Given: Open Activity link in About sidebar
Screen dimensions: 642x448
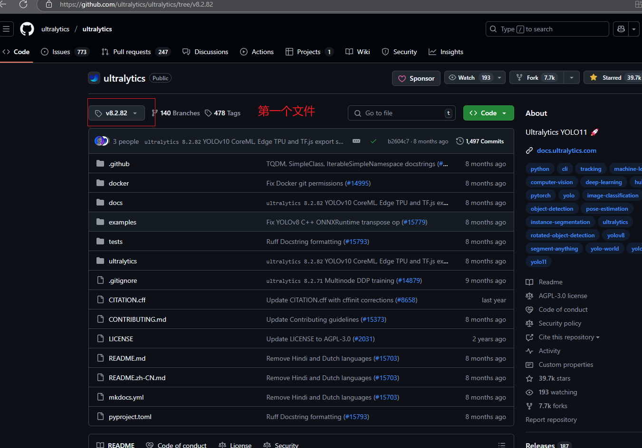Looking at the screenshot, I should pyautogui.click(x=549, y=351).
